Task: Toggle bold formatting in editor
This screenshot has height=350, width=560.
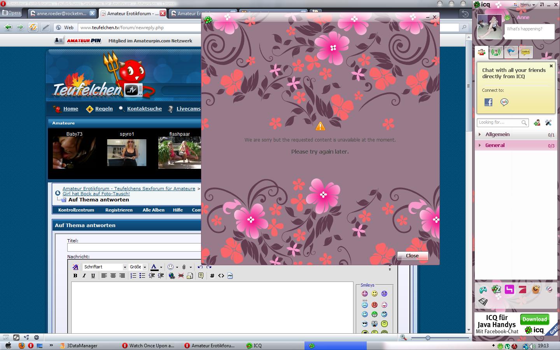Action: pos(75,276)
